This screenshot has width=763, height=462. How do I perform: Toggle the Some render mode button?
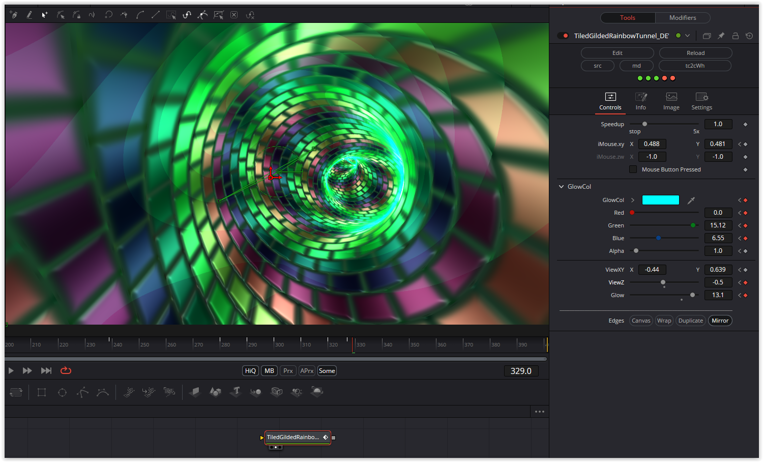click(327, 371)
